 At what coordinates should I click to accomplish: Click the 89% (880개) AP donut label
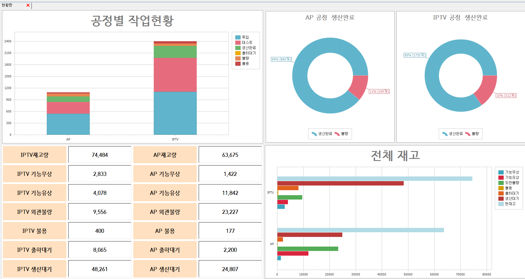tap(281, 59)
